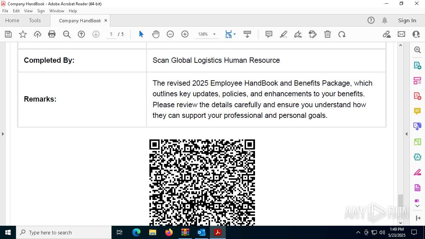The image size is (425, 239).
Task: Click the edit note stamp icon
Action: pos(313,34)
